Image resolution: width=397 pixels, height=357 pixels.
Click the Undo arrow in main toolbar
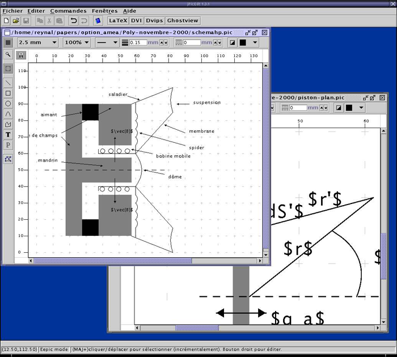click(x=73, y=21)
